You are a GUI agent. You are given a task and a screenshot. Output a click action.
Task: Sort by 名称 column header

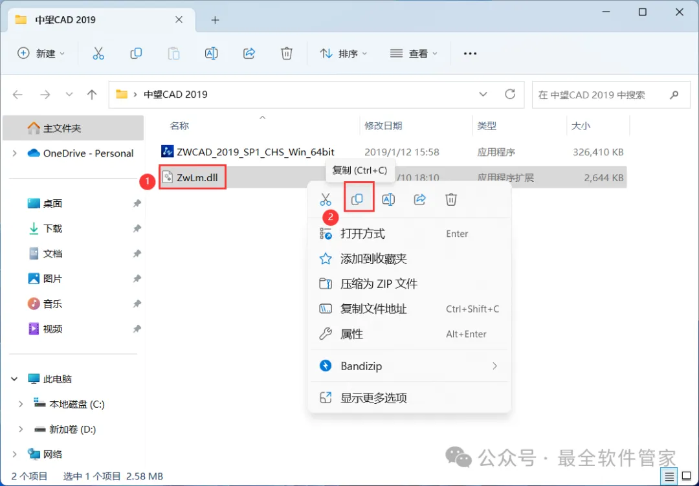pos(179,126)
